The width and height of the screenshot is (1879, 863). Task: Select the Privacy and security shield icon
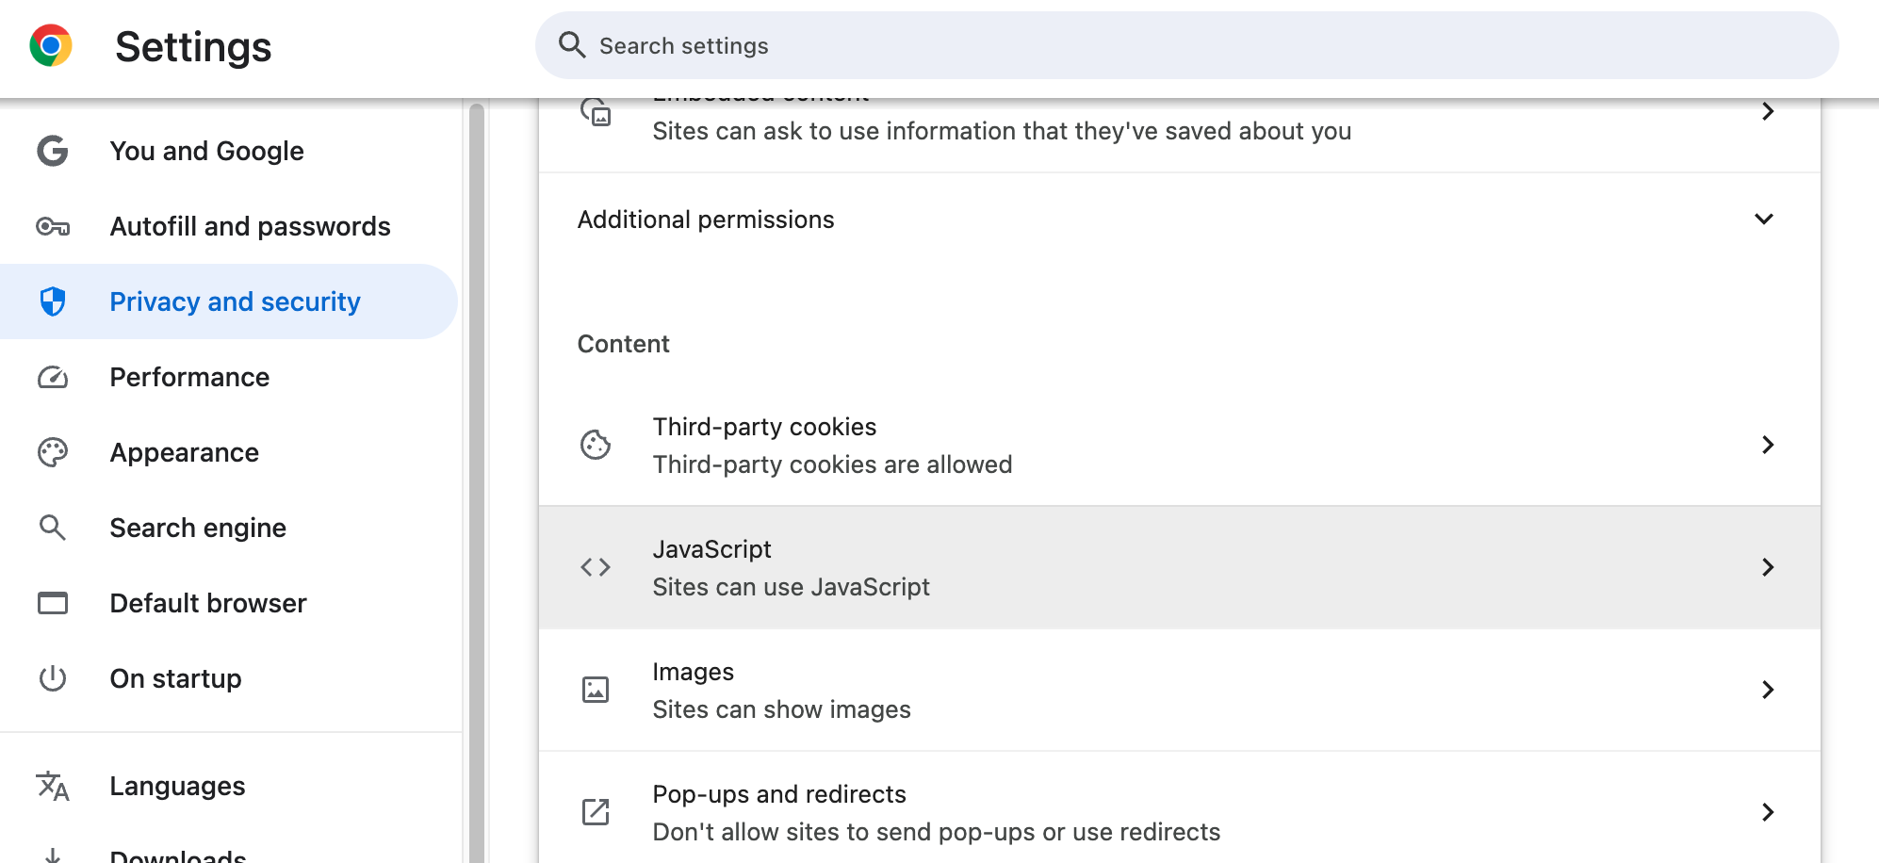coord(52,301)
